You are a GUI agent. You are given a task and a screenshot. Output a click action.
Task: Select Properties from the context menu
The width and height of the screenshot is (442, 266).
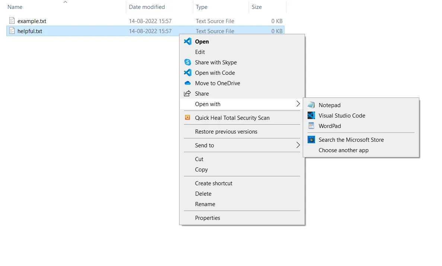tap(207, 218)
